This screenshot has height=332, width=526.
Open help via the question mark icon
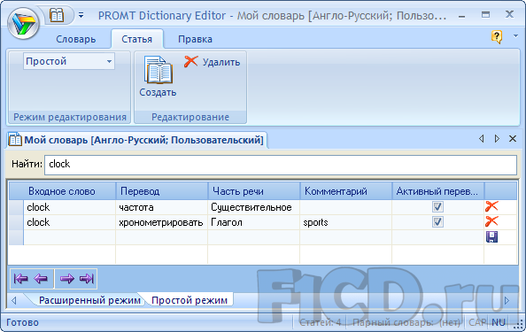497,36
